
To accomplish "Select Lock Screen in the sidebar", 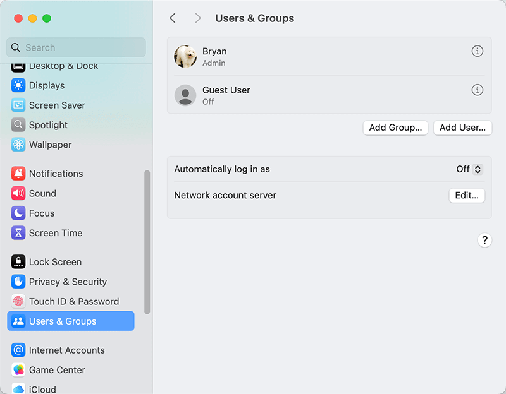I will (18, 261).
